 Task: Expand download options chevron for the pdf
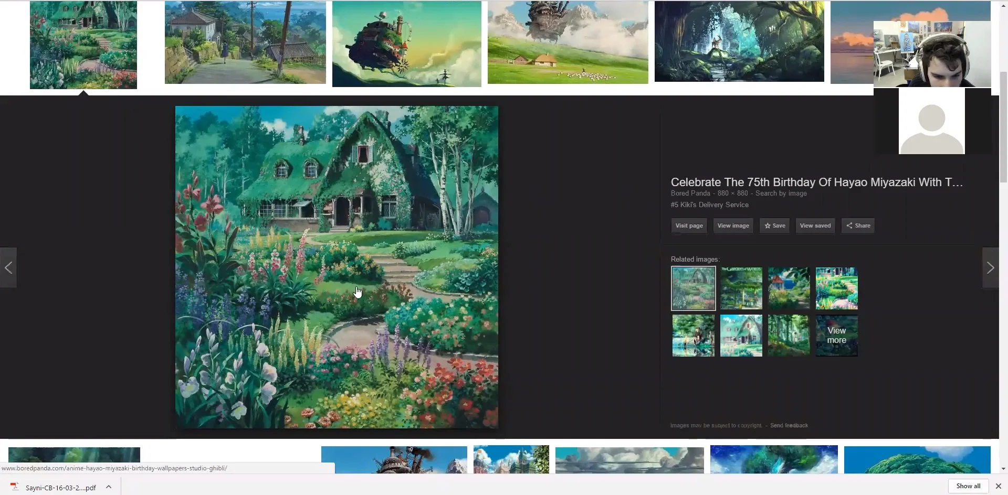[x=109, y=487]
